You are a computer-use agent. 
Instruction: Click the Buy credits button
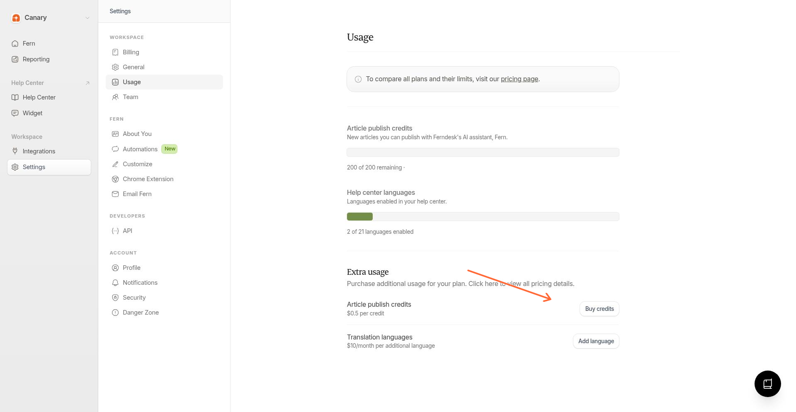(x=599, y=308)
